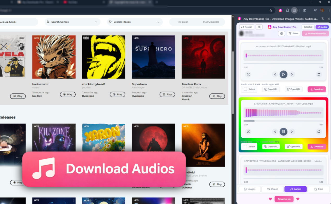The width and height of the screenshot is (331, 204).
Task: Open the Search Moods dropdown
Action: click(135, 22)
